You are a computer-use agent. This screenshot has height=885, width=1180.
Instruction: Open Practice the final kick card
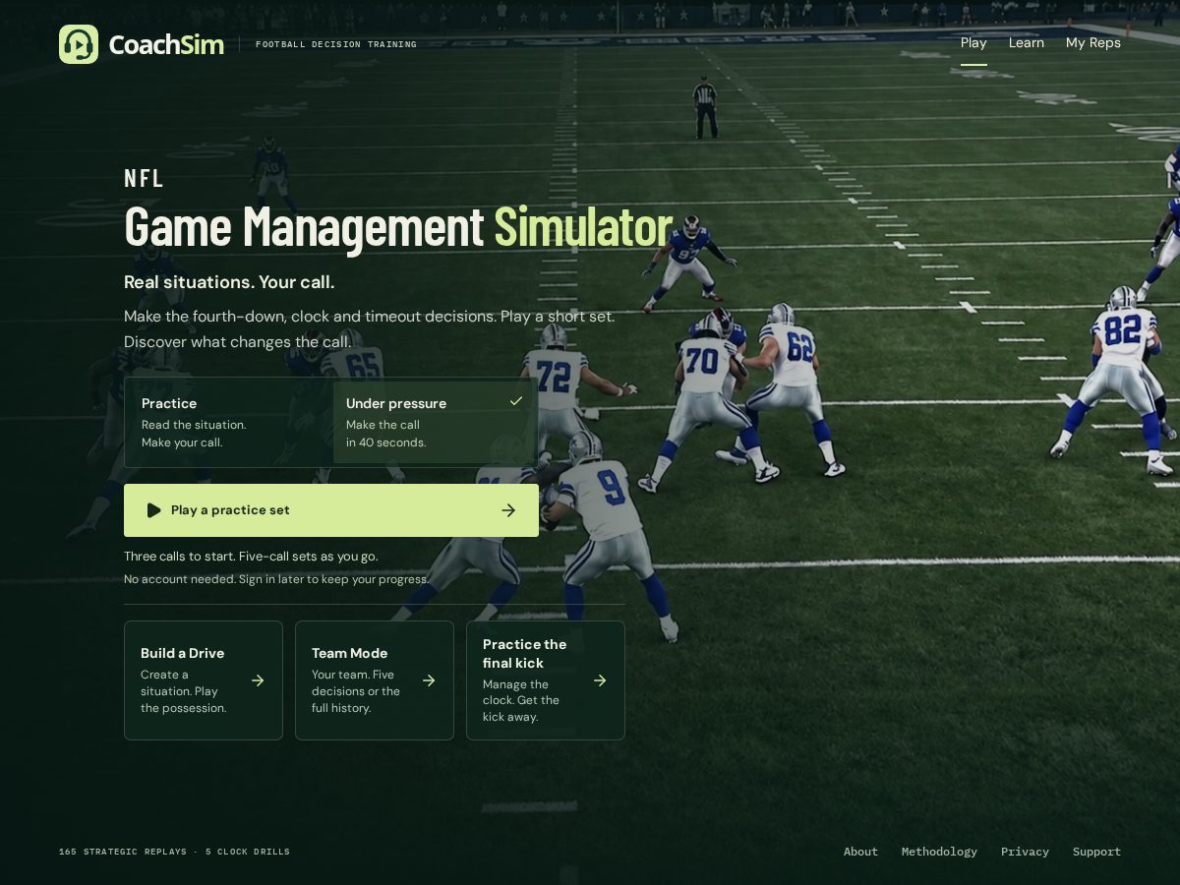tap(546, 680)
